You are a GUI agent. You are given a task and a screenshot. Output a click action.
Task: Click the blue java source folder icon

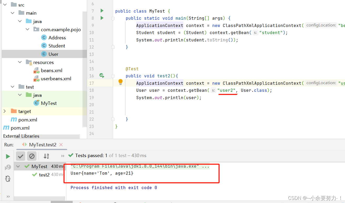29,21
